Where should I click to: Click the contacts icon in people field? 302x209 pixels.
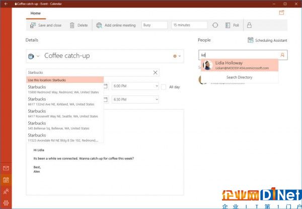click(x=282, y=55)
